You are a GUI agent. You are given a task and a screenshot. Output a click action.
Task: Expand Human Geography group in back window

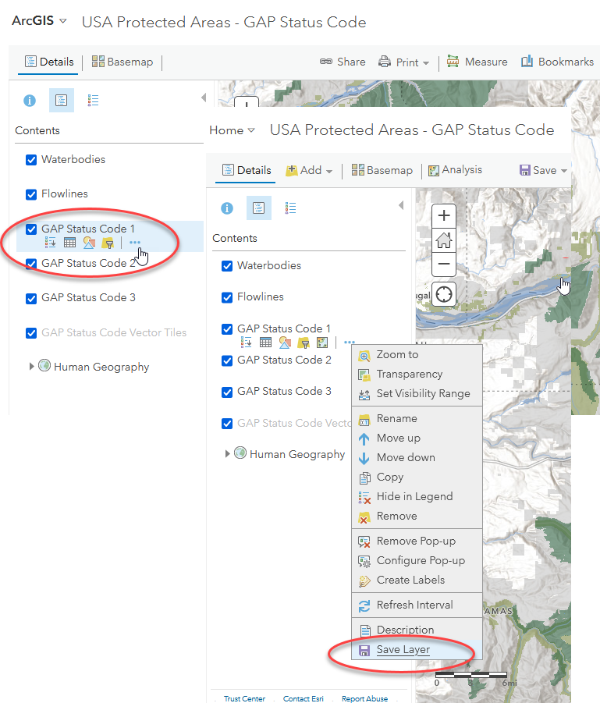pos(31,366)
